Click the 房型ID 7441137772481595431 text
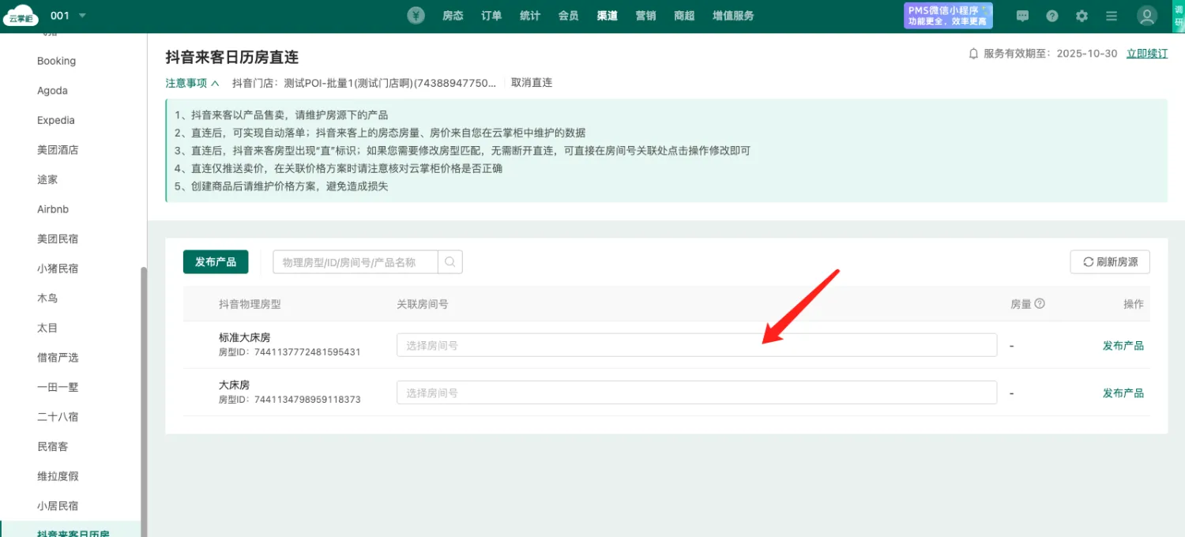Viewport: 1185px width, 537px height. (290, 352)
